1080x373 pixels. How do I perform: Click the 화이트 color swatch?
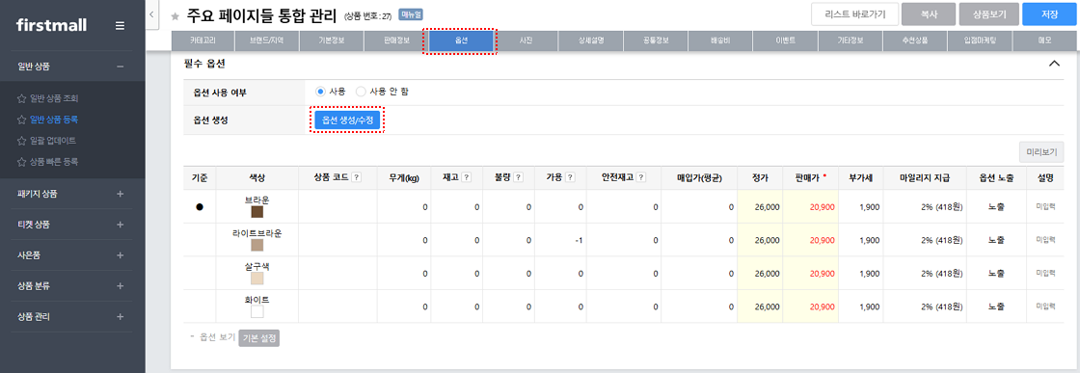click(x=257, y=311)
